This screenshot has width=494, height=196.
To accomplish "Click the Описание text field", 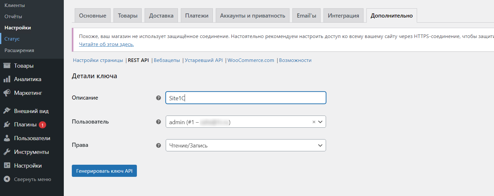I will [x=246, y=98].
